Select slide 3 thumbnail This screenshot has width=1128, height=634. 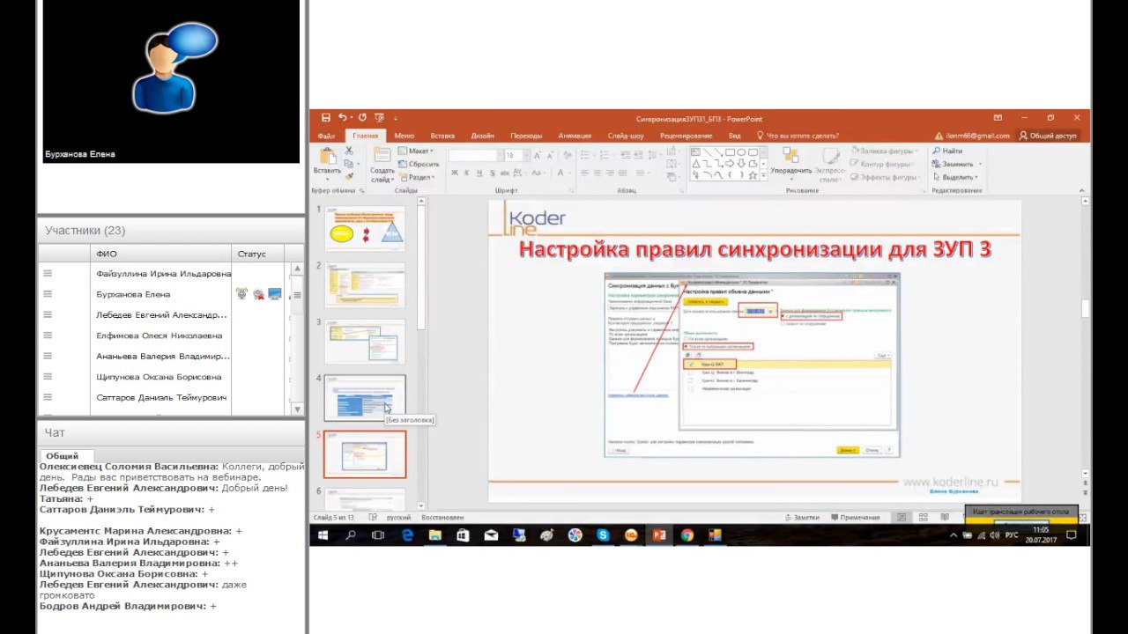[365, 342]
